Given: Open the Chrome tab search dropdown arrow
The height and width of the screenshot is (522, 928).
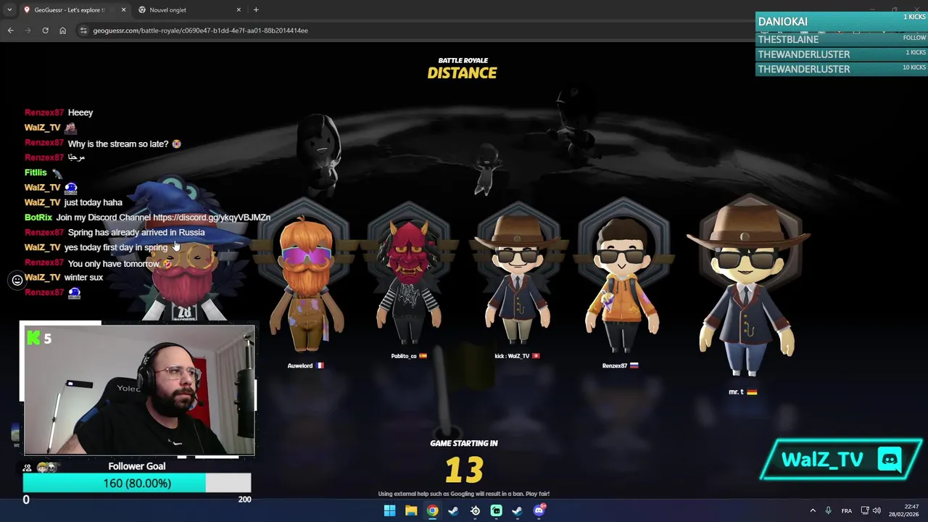Looking at the screenshot, I should coord(10,9).
